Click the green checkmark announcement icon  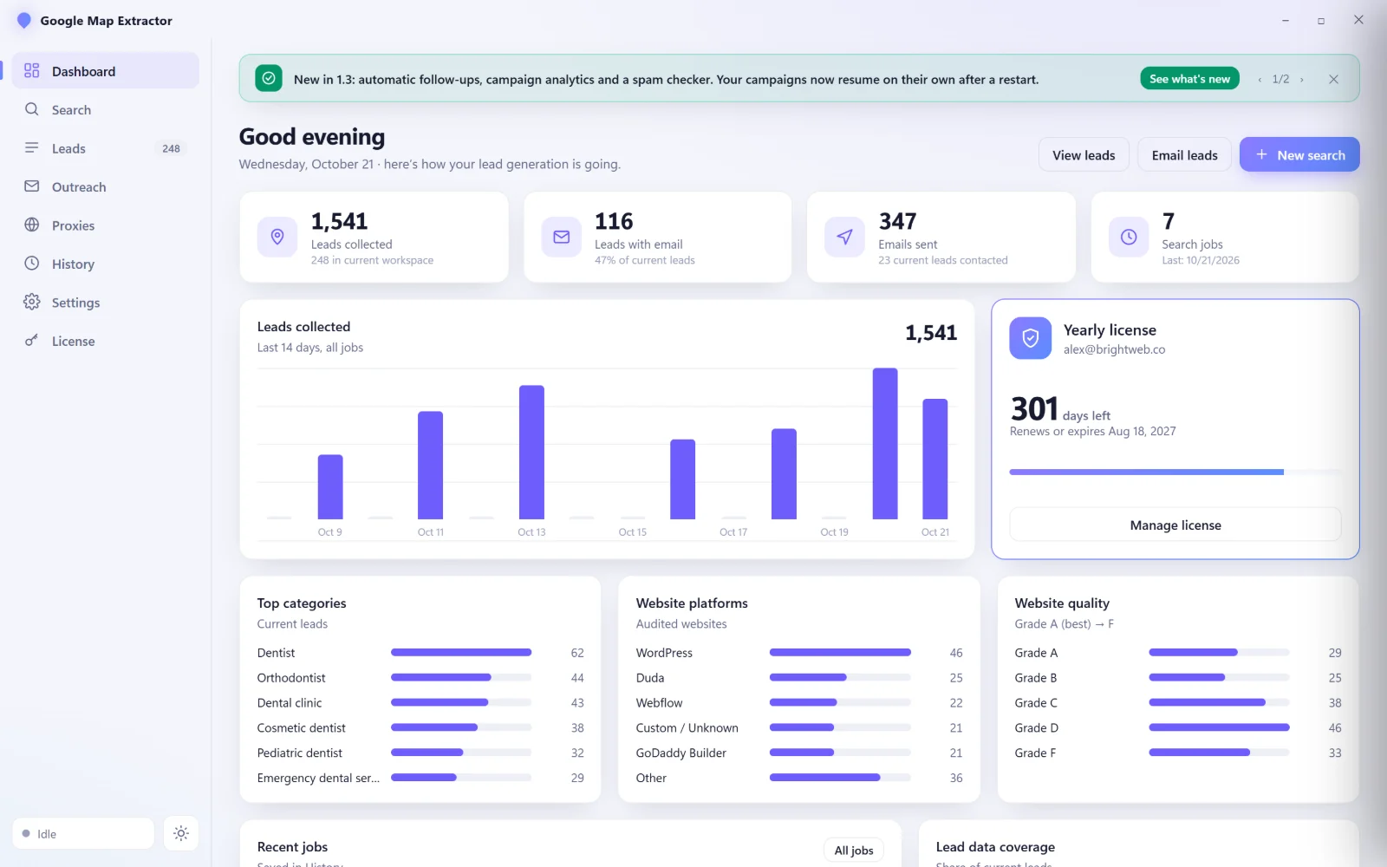(x=269, y=79)
